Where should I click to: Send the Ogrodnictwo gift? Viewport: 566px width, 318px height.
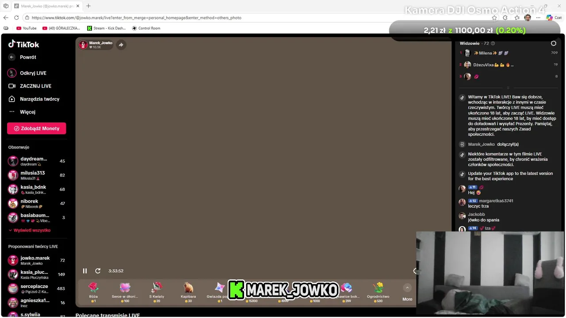(x=378, y=292)
